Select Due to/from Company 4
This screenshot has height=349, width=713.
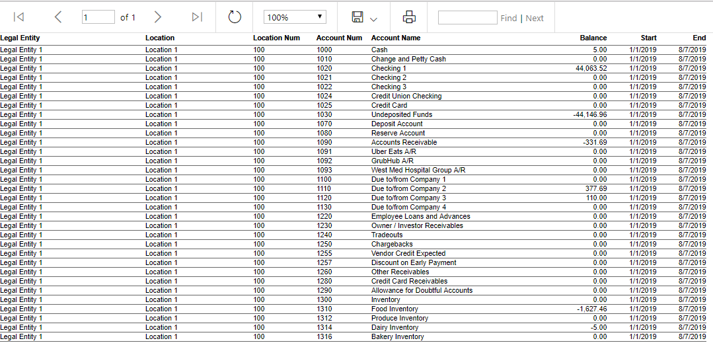point(409,207)
